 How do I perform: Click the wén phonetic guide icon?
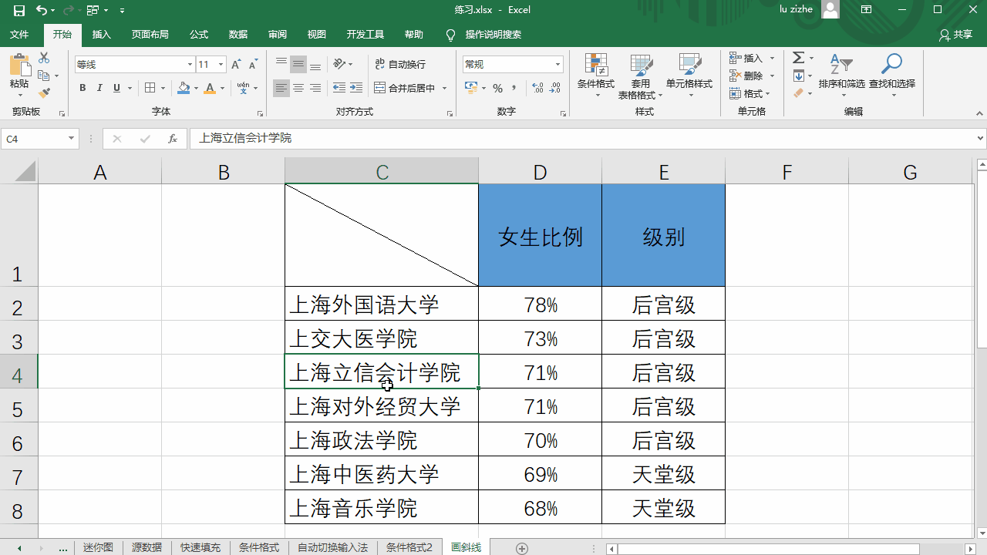[244, 88]
